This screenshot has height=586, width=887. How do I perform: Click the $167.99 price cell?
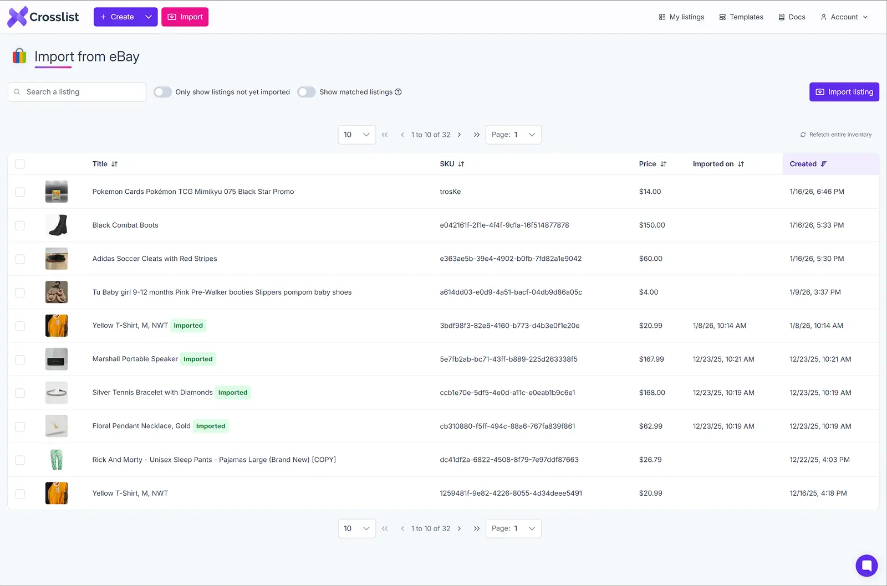[x=651, y=359]
